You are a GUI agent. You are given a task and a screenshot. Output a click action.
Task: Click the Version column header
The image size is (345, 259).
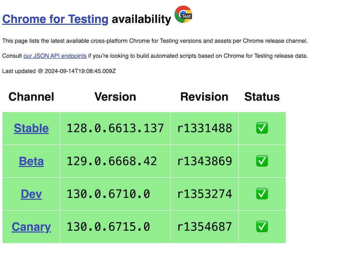click(x=115, y=97)
